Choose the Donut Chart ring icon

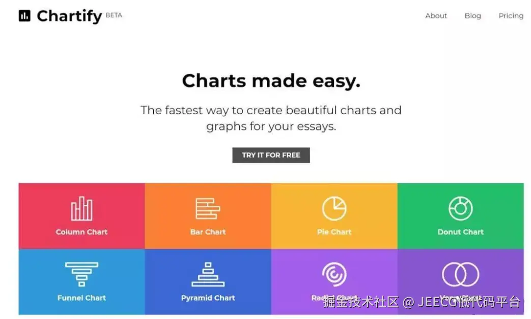pyautogui.click(x=460, y=208)
